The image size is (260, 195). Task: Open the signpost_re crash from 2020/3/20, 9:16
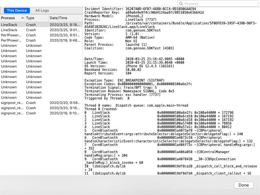41,108
